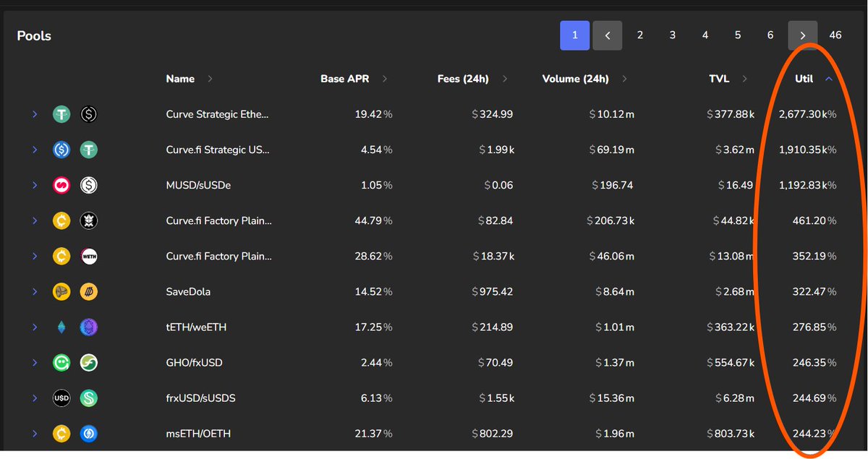Sort pools by Base APR column
The image size is (868, 459).
pyautogui.click(x=354, y=79)
